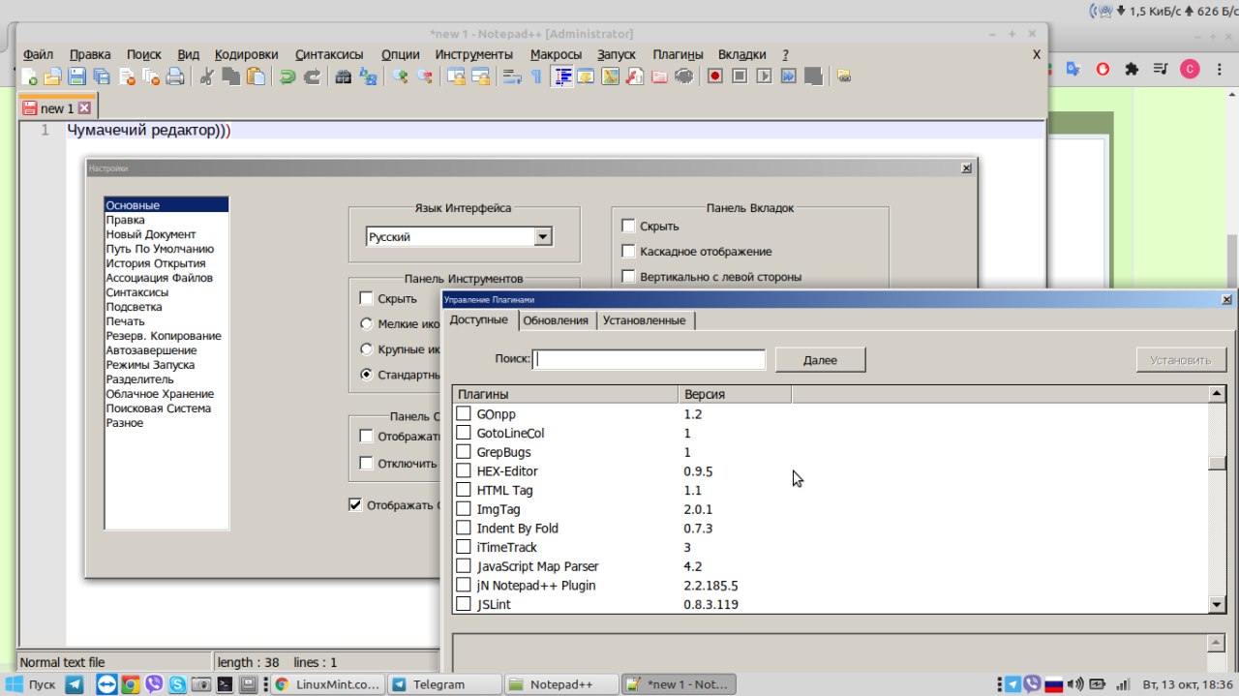Open the Русский language dropdown
Screen dimensions: 1239x696
coord(543,236)
